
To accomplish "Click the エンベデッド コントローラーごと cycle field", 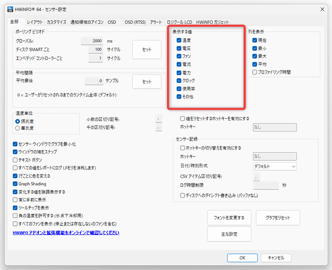I will 96,58.
